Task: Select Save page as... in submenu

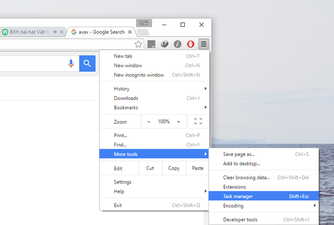Action: 264,154
